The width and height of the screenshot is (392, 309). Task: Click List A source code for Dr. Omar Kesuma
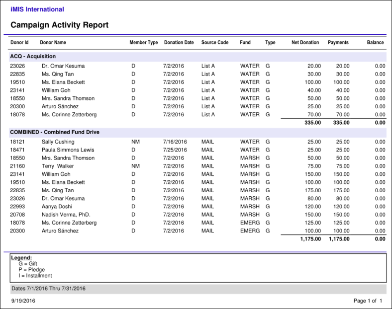(x=208, y=66)
